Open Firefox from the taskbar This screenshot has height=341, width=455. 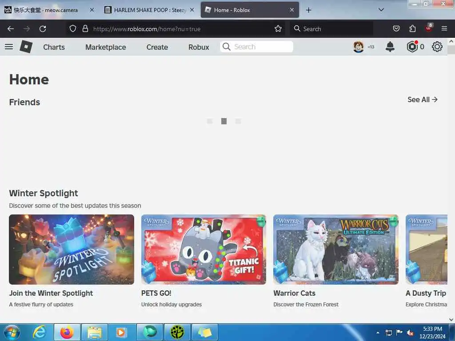pos(67,332)
